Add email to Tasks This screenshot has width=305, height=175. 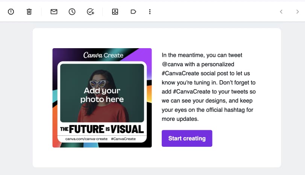(x=91, y=12)
